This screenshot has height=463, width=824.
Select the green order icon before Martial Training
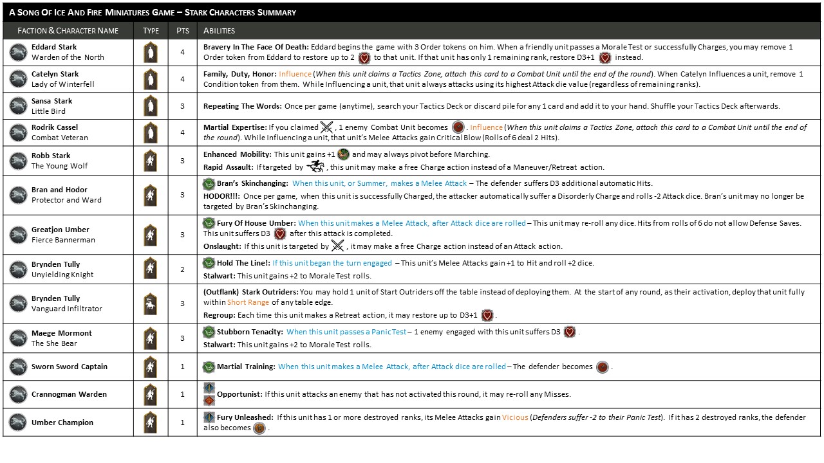[x=209, y=367]
